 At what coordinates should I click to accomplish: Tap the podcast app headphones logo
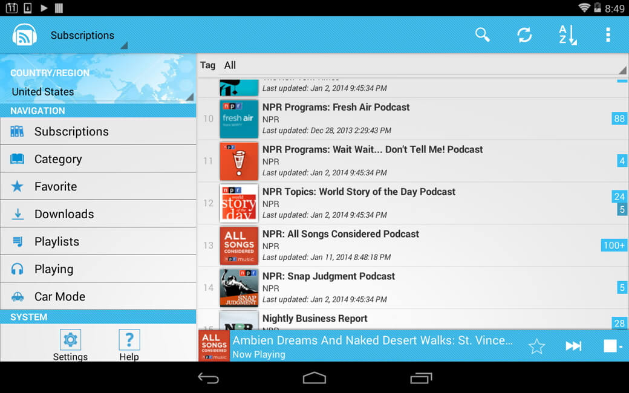pos(24,35)
